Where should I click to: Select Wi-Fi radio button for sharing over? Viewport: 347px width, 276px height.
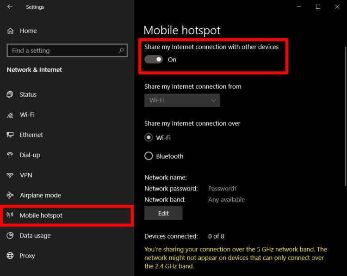[149, 137]
